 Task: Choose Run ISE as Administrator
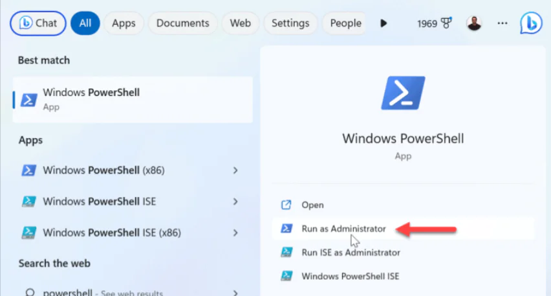click(x=403, y=253)
